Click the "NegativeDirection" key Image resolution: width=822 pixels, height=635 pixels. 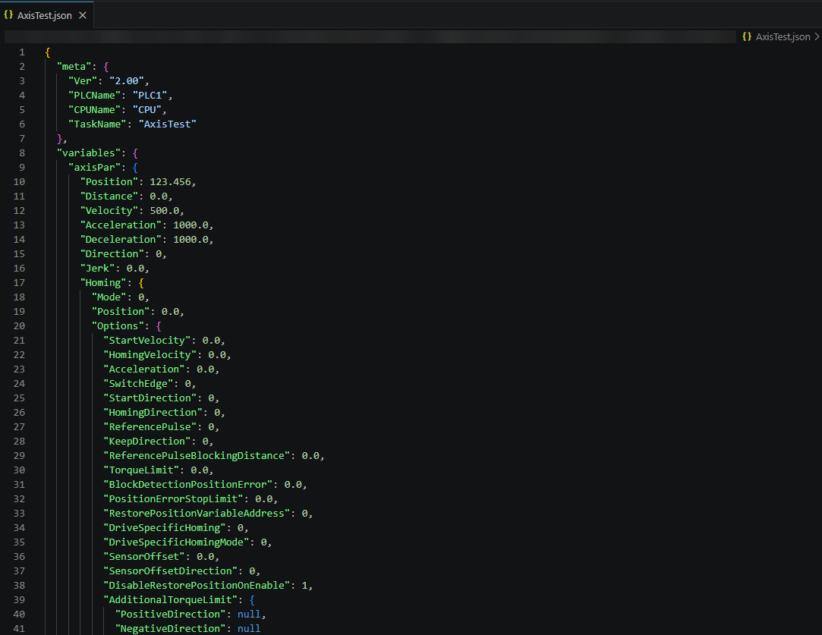pos(170,628)
